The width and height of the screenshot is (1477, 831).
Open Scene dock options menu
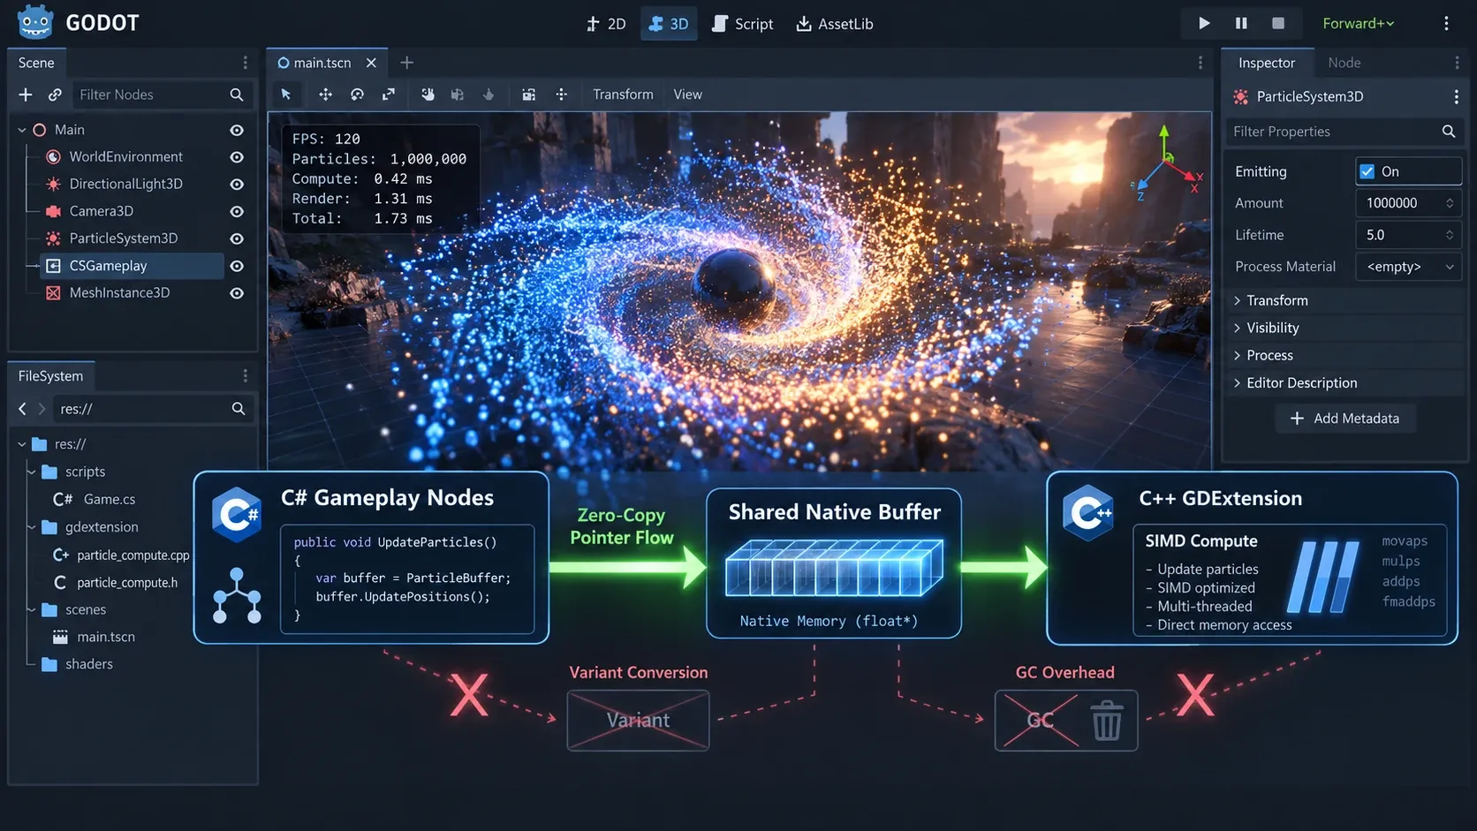tap(245, 63)
